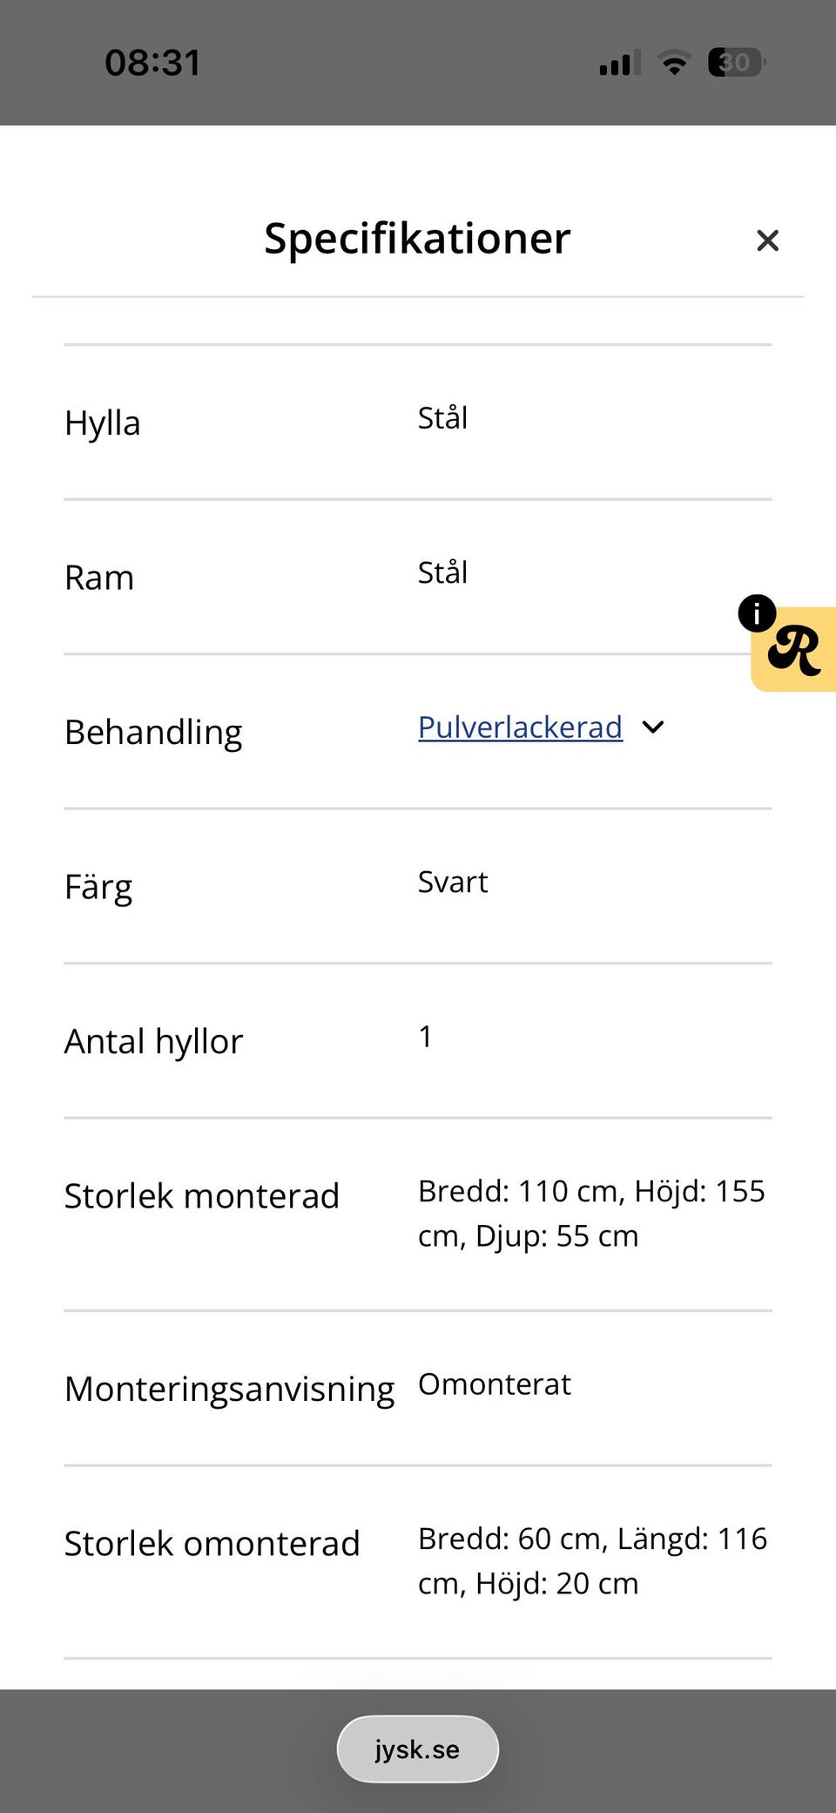836x1813 pixels.
Task: Tap the black info badge icon
Action: click(x=757, y=613)
